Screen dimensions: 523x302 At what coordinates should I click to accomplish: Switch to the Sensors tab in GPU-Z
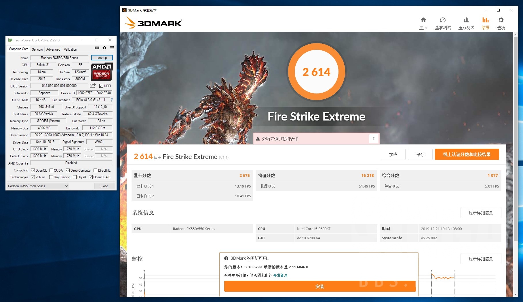[37, 49]
